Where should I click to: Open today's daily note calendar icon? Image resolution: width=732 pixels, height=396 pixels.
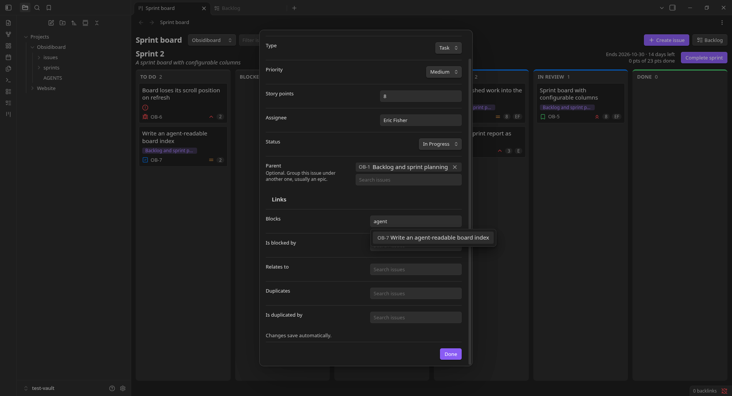pyautogui.click(x=8, y=57)
